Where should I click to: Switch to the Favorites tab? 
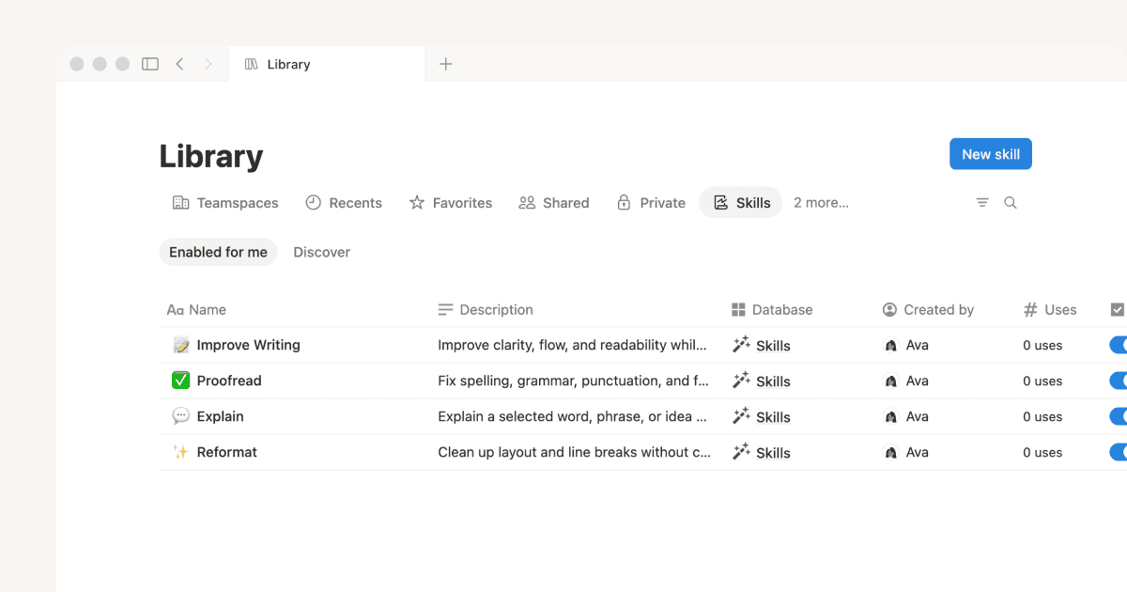(451, 203)
